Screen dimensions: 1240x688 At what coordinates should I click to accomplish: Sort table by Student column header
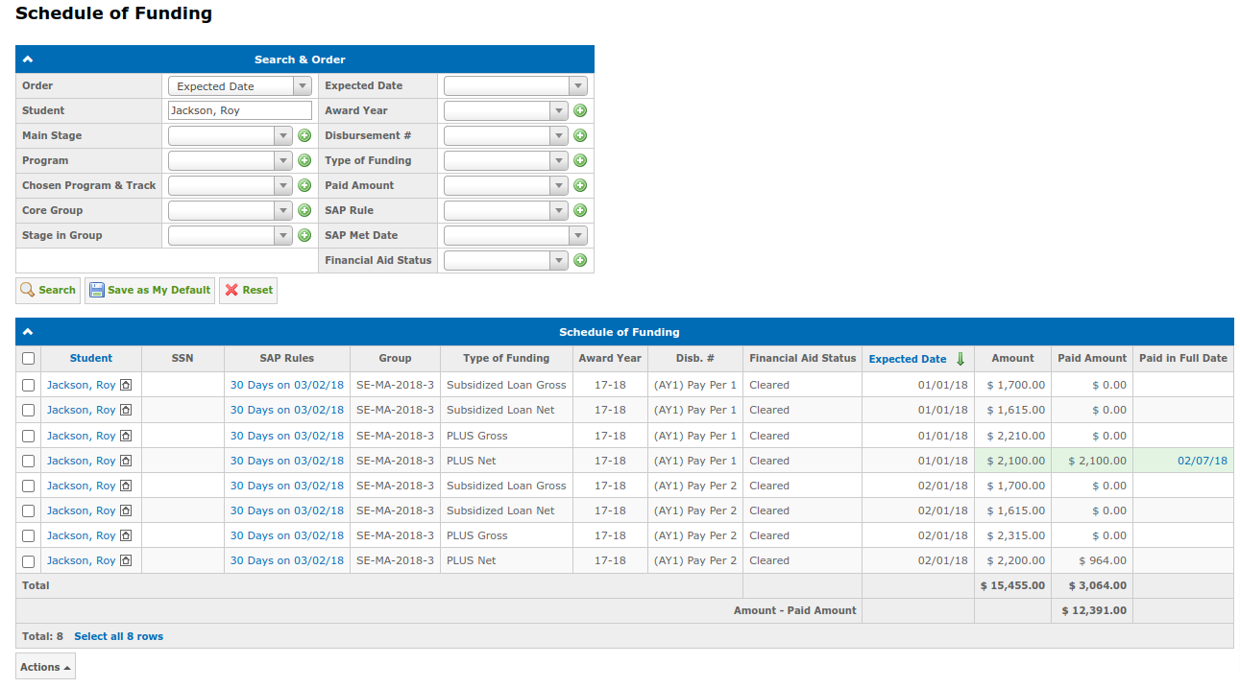coord(91,358)
